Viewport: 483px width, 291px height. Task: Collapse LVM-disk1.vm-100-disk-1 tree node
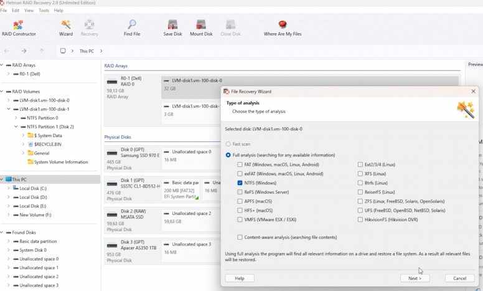[x=9, y=109]
